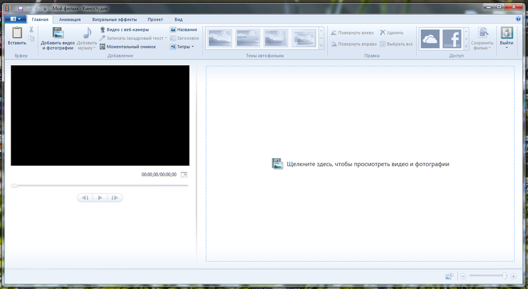Viewport: 528px width, 289px height.
Task: Toggle thumbnail size icon in status bar
Action: (449, 276)
